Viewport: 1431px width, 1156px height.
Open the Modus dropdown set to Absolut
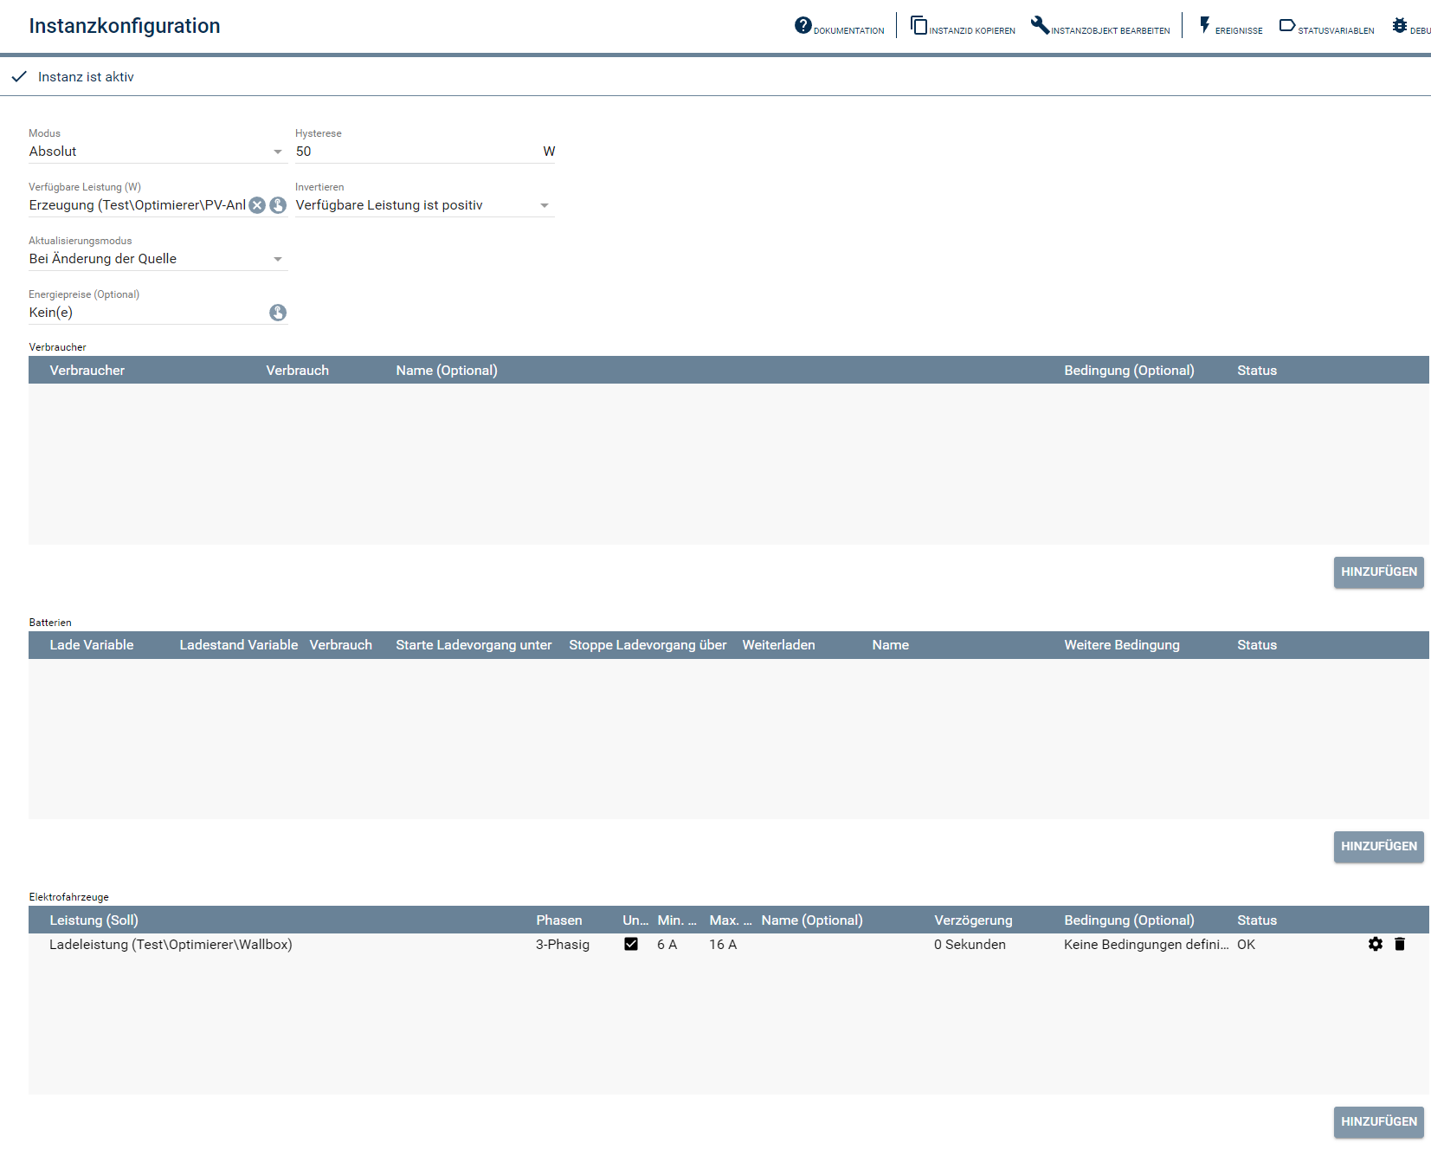(x=158, y=152)
